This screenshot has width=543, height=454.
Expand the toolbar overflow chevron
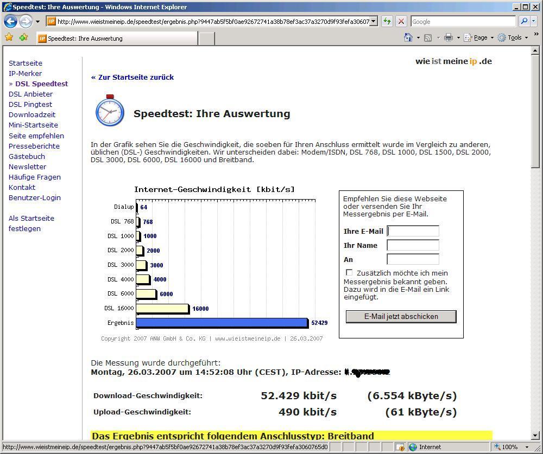[x=536, y=34]
